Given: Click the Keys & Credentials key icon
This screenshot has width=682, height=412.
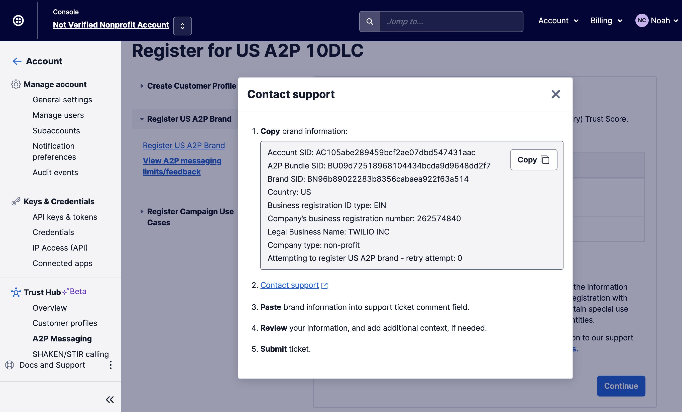Looking at the screenshot, I should (16, 201).
